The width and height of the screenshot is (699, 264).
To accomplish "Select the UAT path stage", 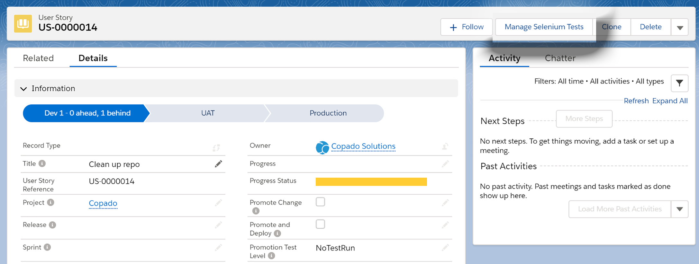I will [208, 113].
